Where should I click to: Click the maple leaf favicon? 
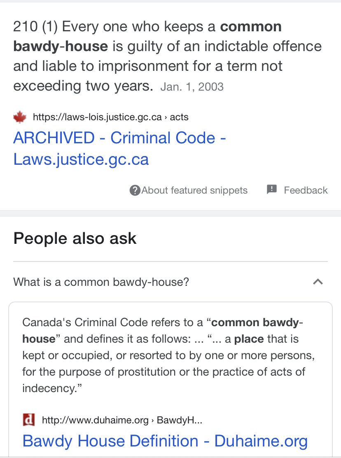(20, 117)
